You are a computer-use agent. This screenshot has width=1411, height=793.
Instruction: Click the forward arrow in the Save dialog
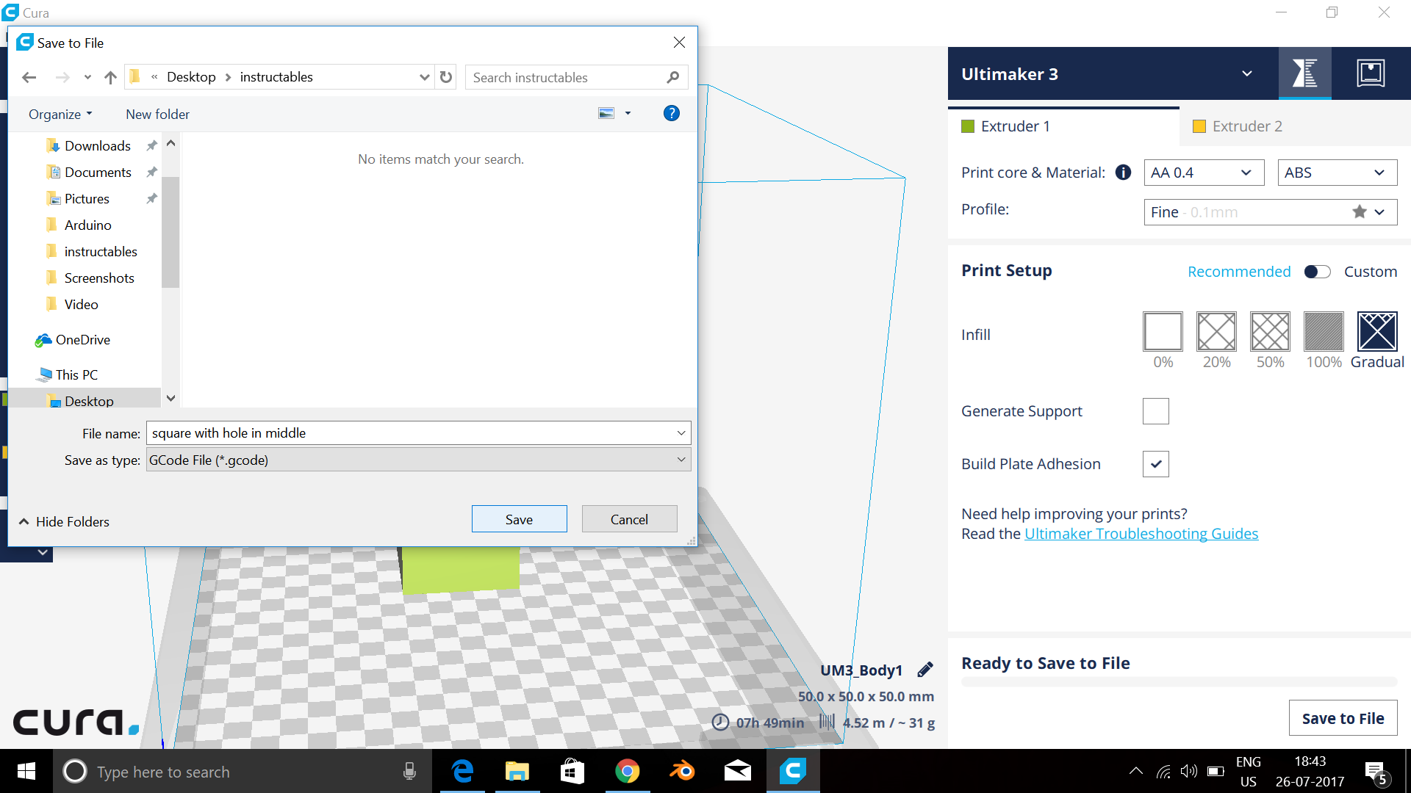[x=62, y=77]
